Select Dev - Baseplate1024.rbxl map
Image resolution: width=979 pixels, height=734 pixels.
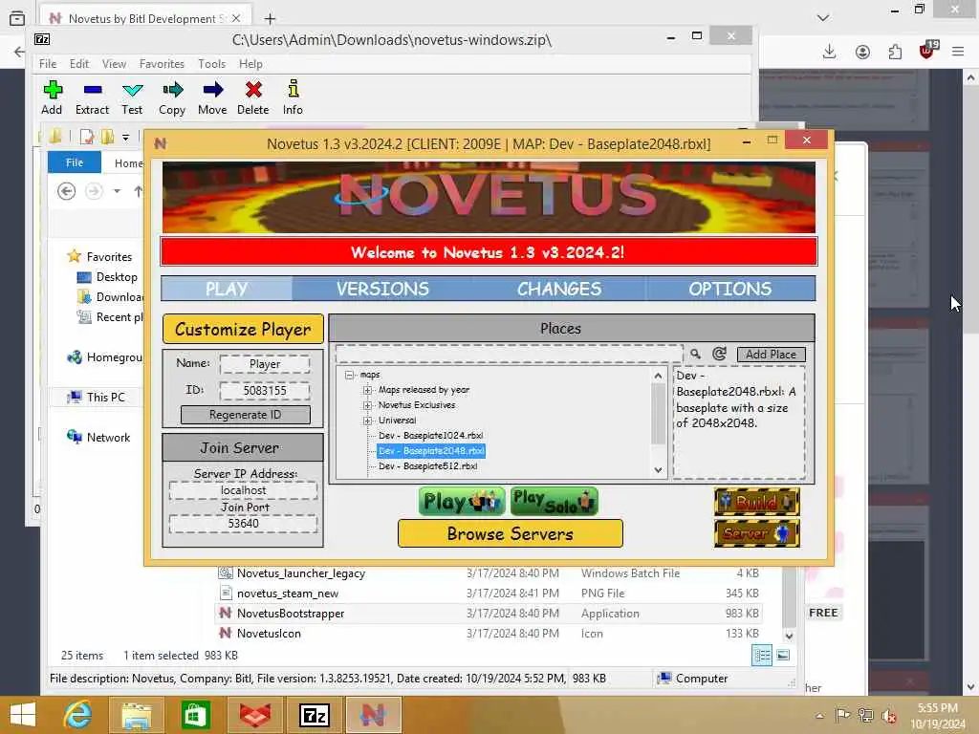click(431, 436)
